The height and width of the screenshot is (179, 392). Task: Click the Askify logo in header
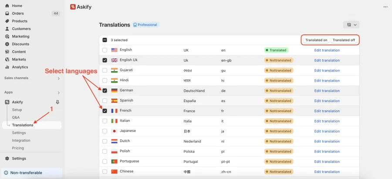pos(73,7)
